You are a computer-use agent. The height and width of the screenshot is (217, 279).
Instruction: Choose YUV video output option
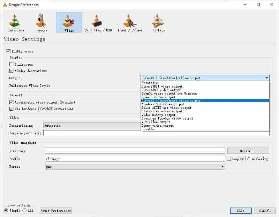(205, 122)
